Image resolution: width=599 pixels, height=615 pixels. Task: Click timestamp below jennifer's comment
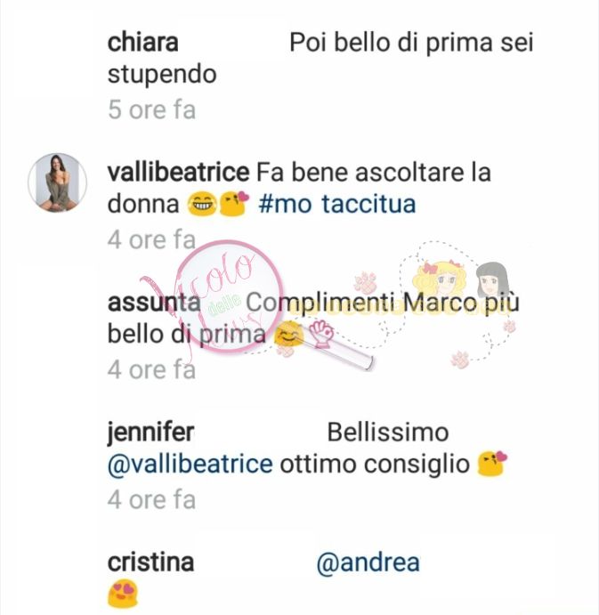click(151, 499)
